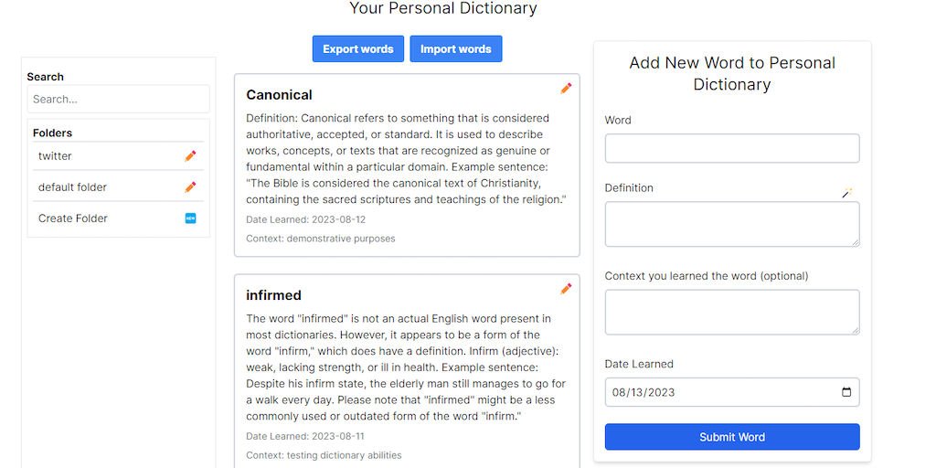
Task: Open the default folder
Action: (x=72, y=187)
